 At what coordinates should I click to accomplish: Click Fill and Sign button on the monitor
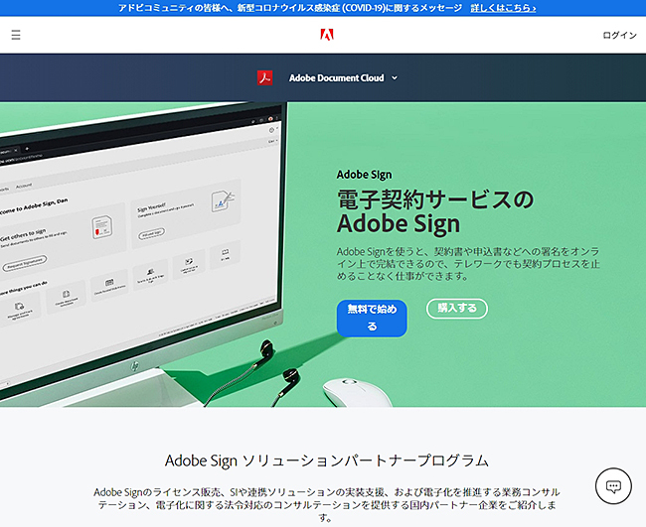(x=150, y=234)
